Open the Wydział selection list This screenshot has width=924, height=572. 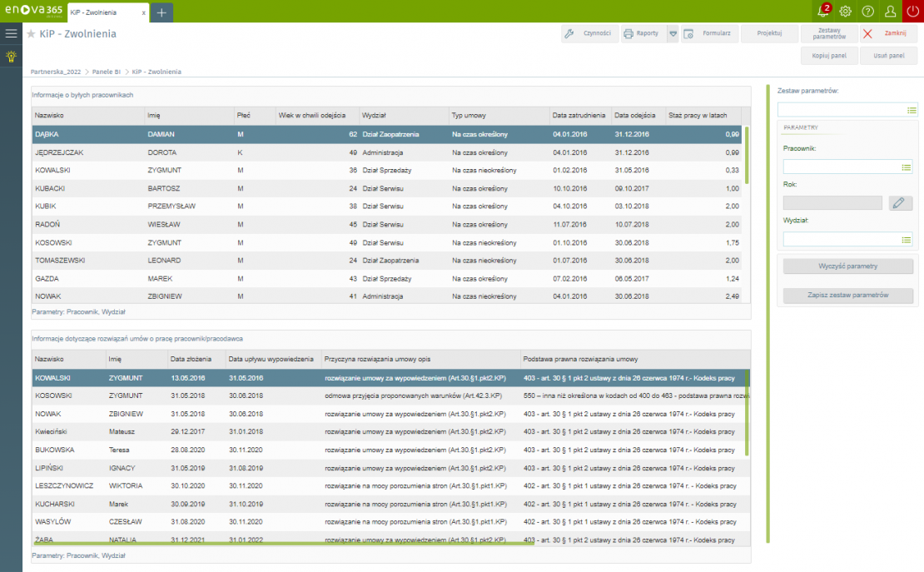(907, 240)
